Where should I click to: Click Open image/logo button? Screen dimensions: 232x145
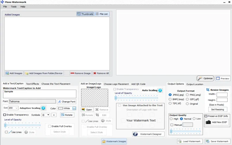(x=87, y=110)
